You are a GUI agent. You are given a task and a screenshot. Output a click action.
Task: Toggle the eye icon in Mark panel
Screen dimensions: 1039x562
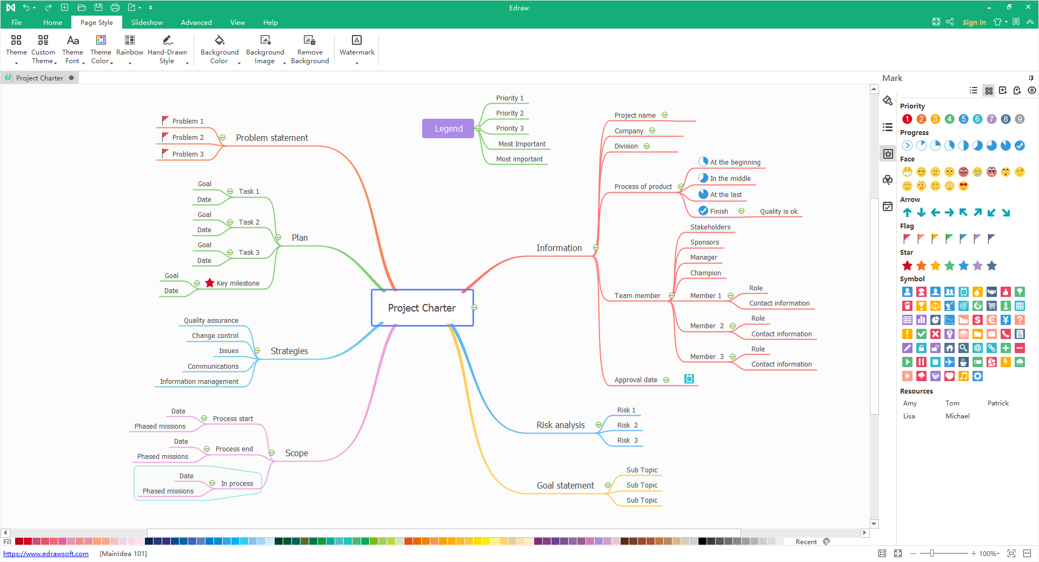1031,91
